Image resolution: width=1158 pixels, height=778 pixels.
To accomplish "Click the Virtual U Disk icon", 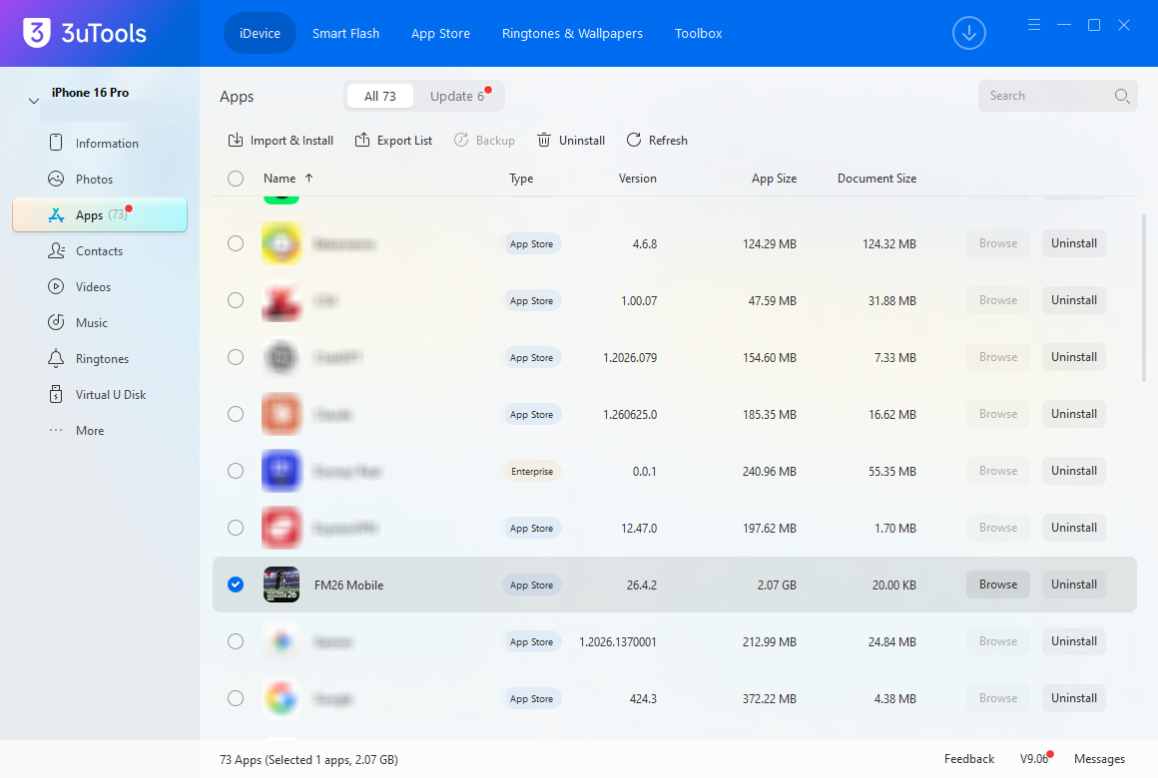I will point(56,394).
